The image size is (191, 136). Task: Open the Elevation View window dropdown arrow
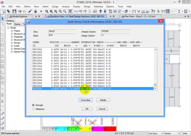click(x=111, y=16)
